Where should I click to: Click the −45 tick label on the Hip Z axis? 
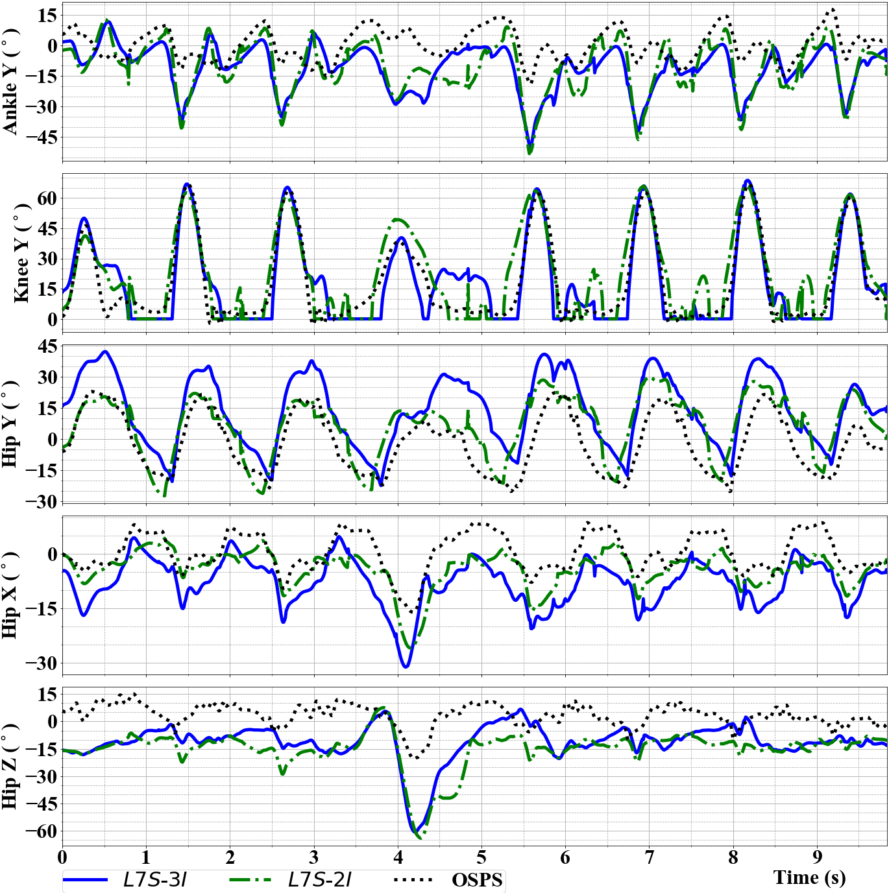click(42, 804)
